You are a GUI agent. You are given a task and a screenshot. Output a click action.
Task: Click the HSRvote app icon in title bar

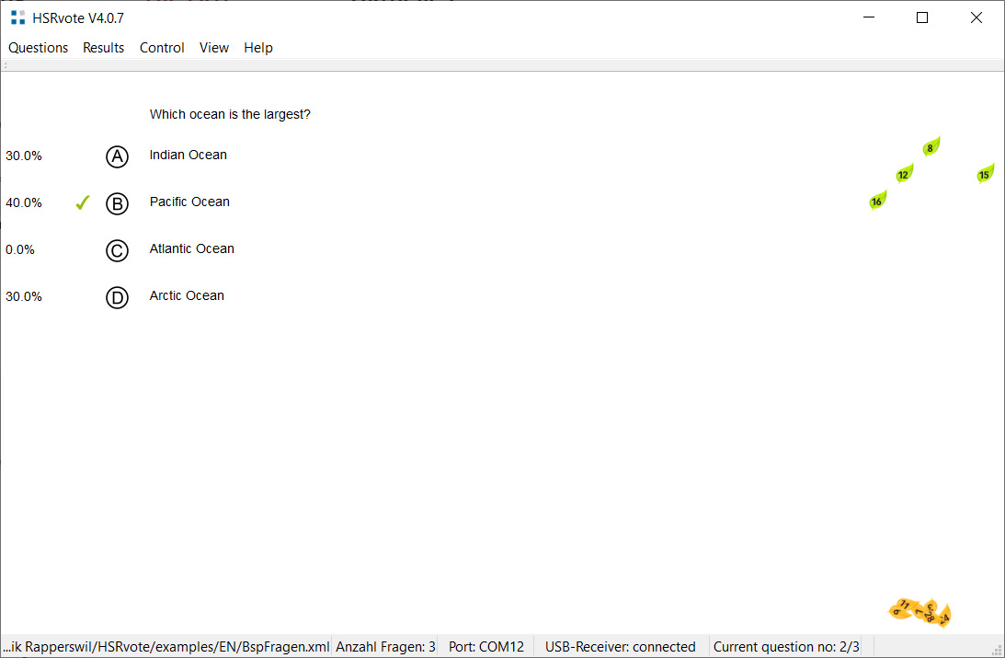(x=17, y=17)
